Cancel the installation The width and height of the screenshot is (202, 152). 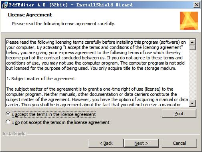179,143
